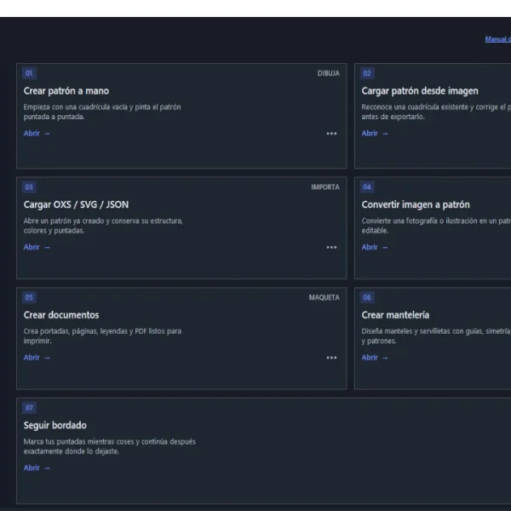Click the 01 number badge
Viewport: 511px width, 511px height.
29,73
